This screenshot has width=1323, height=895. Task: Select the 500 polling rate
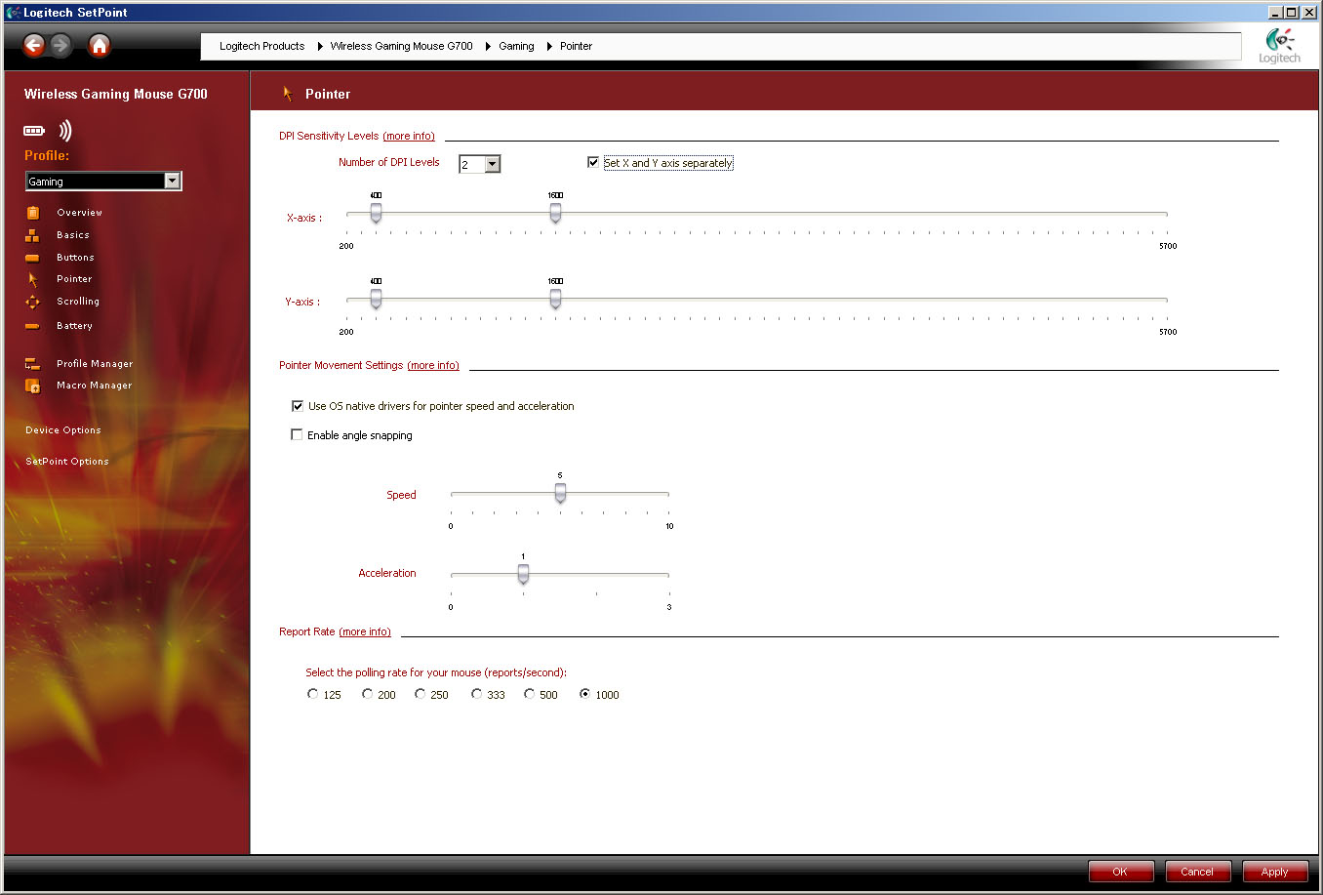coord(529,694)
